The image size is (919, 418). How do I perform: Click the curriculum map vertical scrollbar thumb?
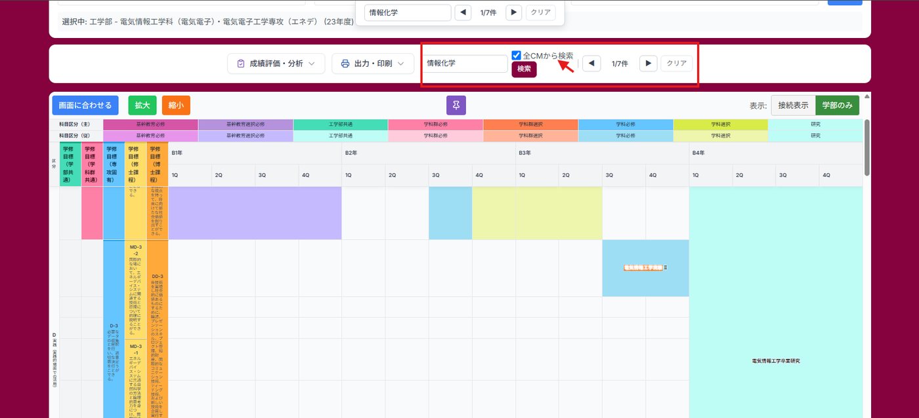click(x=867, y=147)
